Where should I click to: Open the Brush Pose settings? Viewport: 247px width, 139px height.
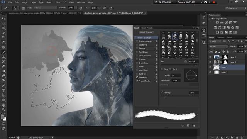point(144,63)
